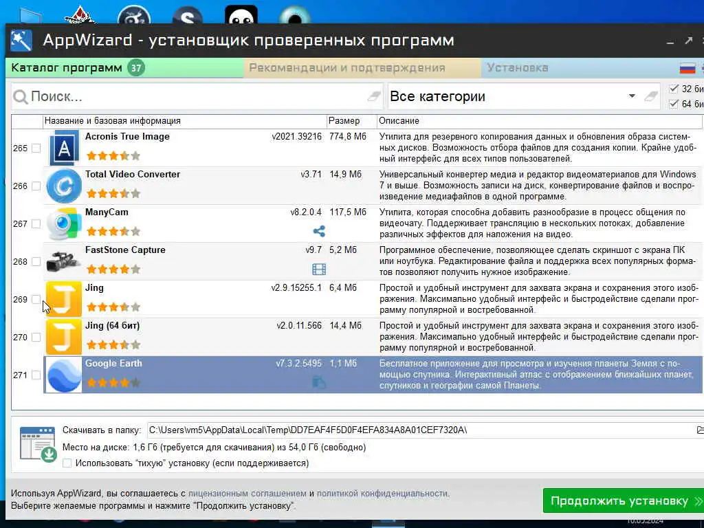The image size is (704, 528).
Task: Click the Поиск search input field
Action: (197, 96)
